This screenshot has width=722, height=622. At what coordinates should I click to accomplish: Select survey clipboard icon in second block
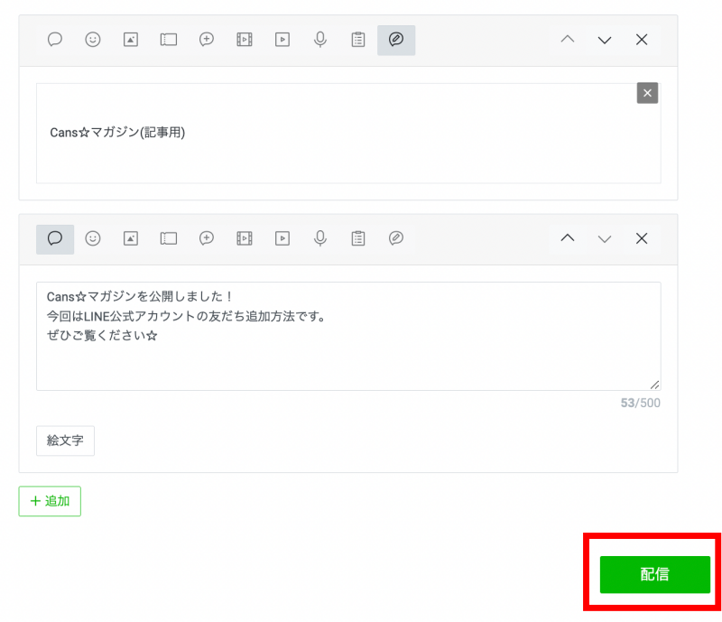pos(358,238)
